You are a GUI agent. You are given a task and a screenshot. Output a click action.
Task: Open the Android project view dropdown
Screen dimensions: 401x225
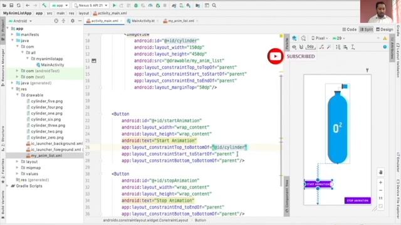click(20, 21)
